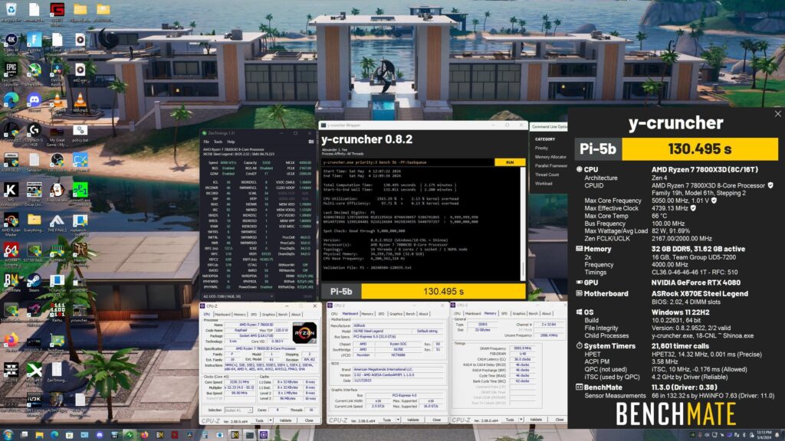
Task: Switch to Bench tab in the CPU-Z CPU window
Action: [x=283, y=315]
